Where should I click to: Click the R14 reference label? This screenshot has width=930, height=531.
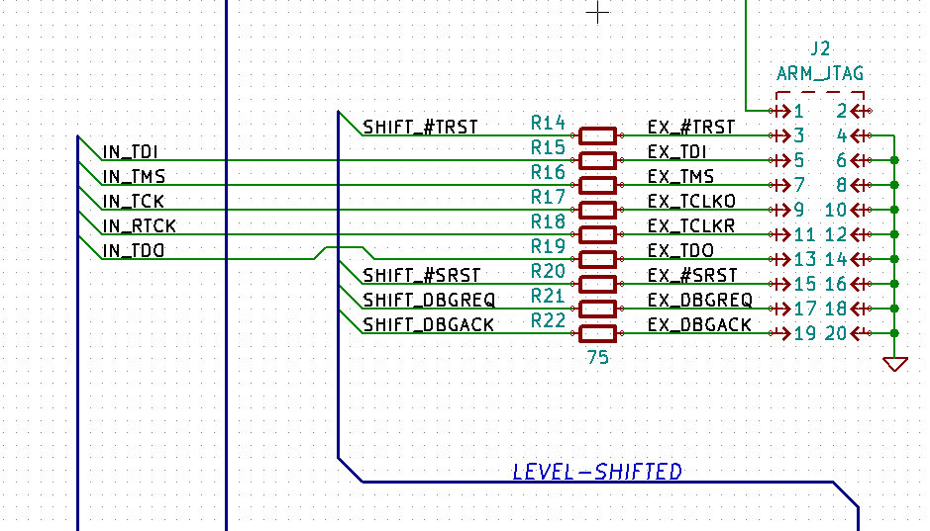coord(548,123)
